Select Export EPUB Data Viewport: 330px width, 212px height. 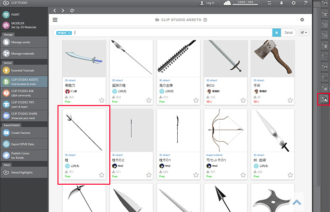point(24,144)
